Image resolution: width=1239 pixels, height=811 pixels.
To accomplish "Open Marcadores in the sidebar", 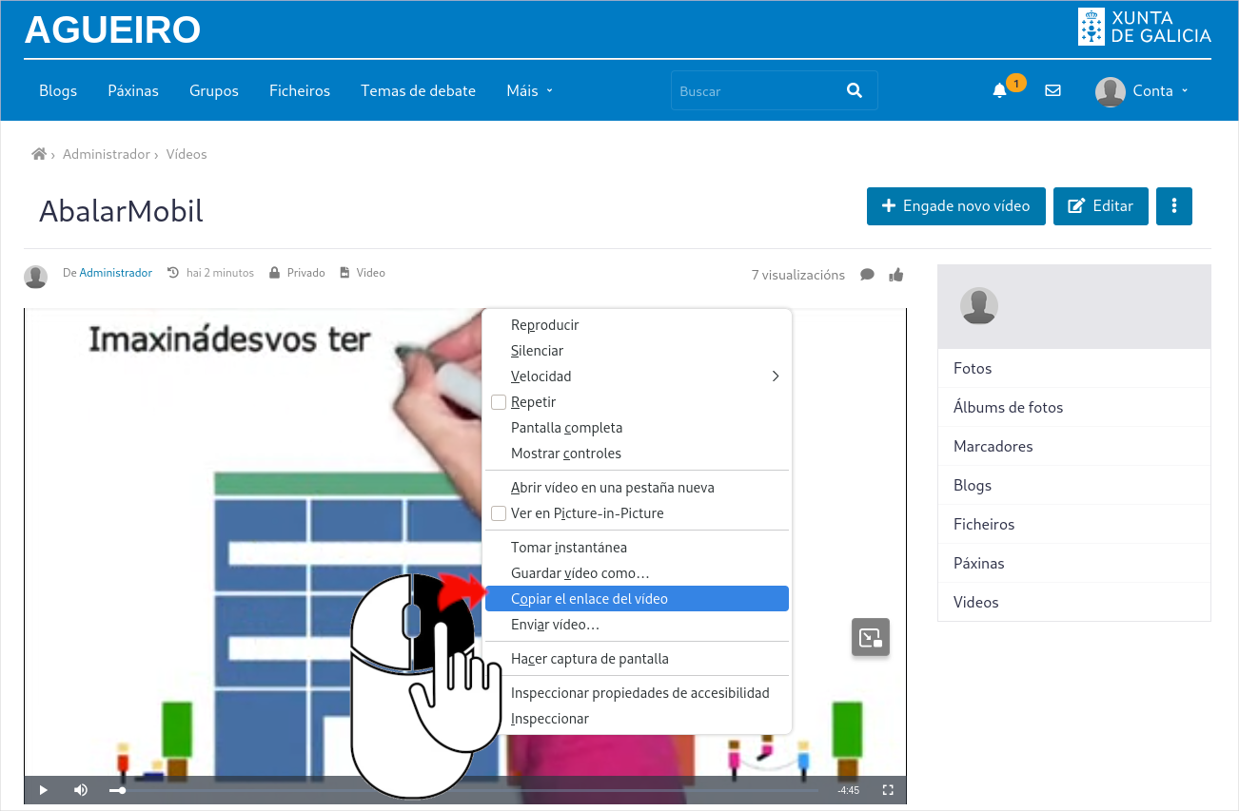I will tap(1074, 446).
